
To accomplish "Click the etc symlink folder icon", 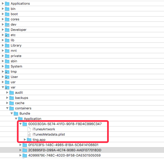I will [x=7, y=35].
